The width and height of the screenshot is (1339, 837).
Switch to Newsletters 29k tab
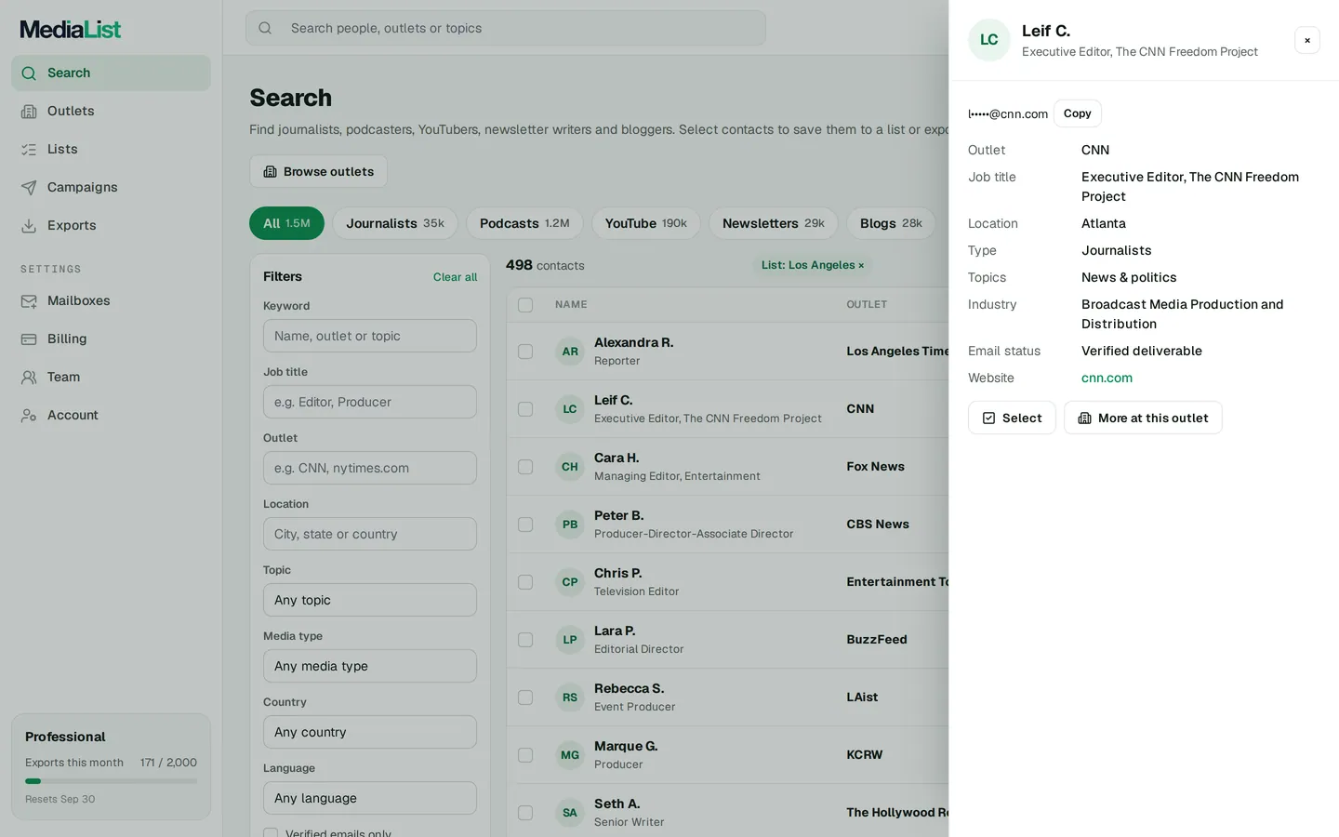pos(774,223)
